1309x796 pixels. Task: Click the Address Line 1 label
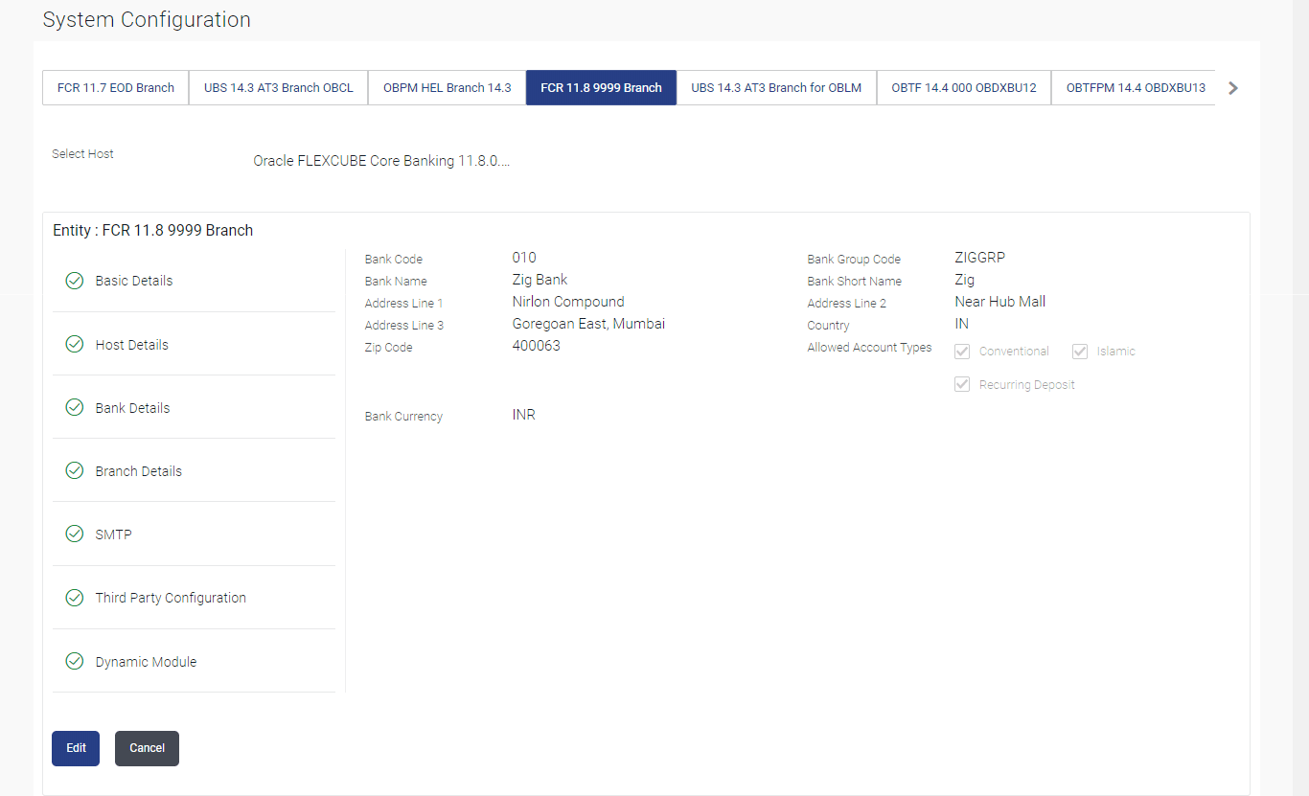point(404,304)
